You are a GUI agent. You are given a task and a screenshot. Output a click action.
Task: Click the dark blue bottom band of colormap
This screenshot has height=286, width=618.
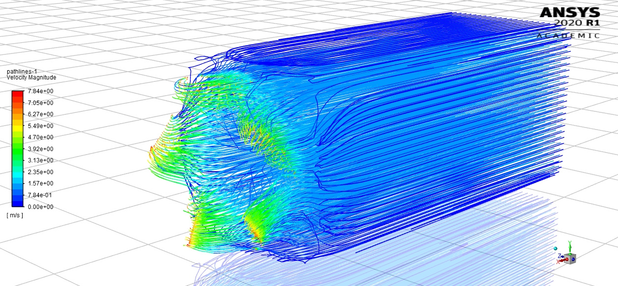click(x=18, y=204)
